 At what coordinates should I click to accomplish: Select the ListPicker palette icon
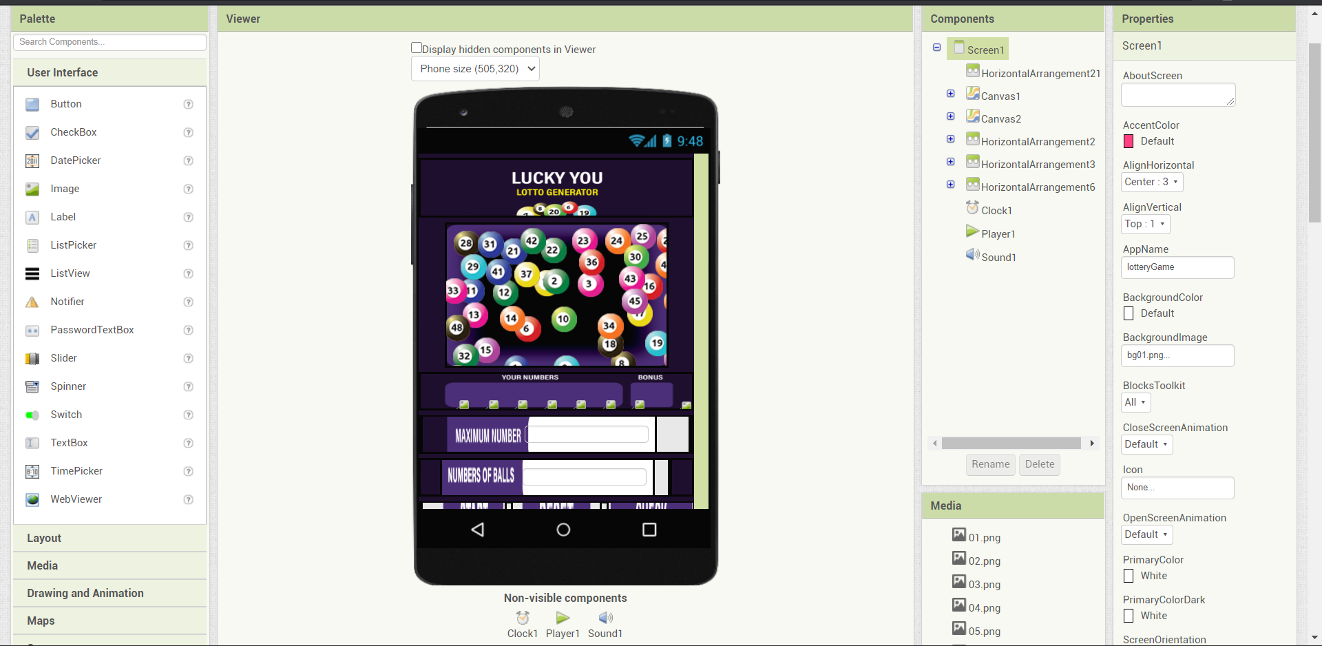pyautogui.click(x=32, y=246)
